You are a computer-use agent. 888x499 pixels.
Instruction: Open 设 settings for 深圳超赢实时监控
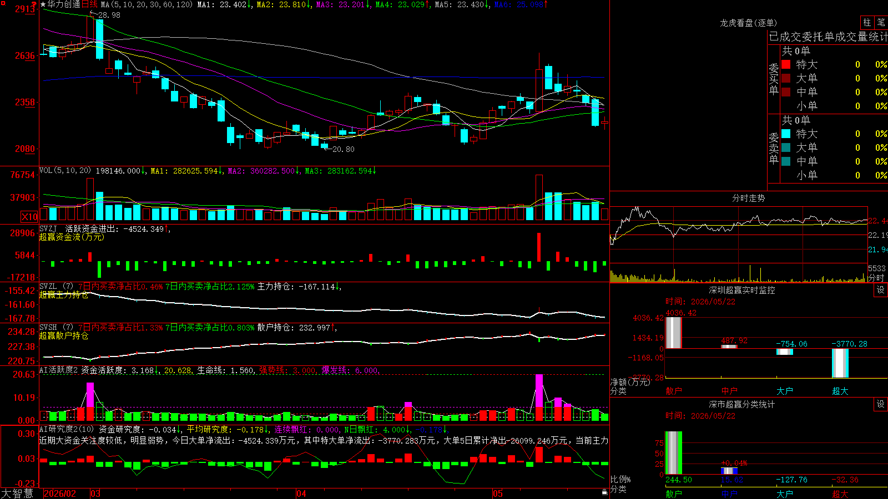[x=881, y=290]
